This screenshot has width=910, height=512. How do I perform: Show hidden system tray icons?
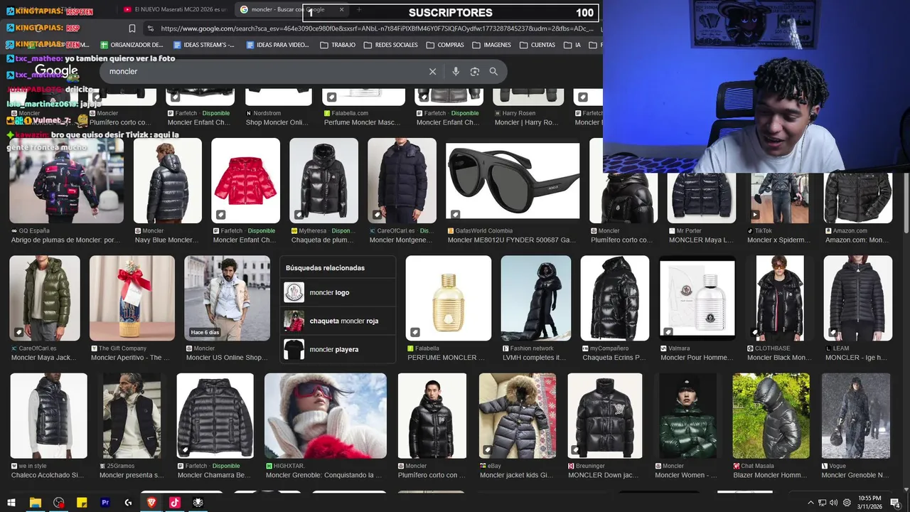click(x=810, y=503)
